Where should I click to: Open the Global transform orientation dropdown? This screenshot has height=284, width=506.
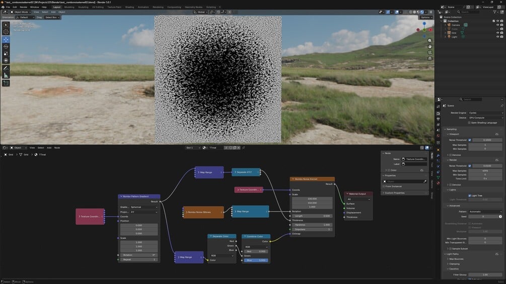[201, 12]
